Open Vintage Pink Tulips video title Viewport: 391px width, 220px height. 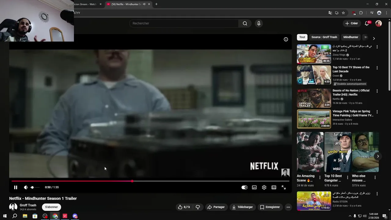click(x=353, y=113)
